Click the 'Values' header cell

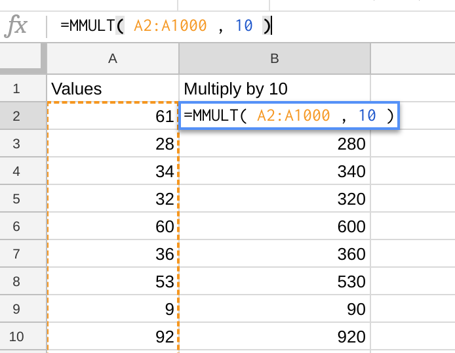pyautogui.click(x=113, y=88)
